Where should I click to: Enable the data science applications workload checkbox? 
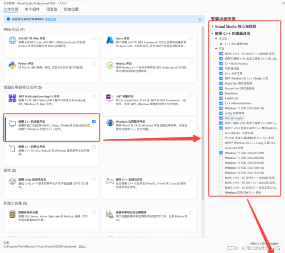coord(191,212)
